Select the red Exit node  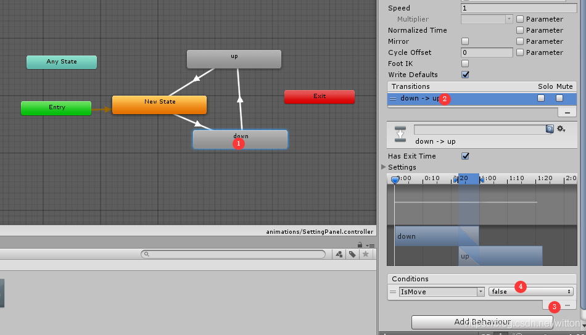tap(320, 97)
